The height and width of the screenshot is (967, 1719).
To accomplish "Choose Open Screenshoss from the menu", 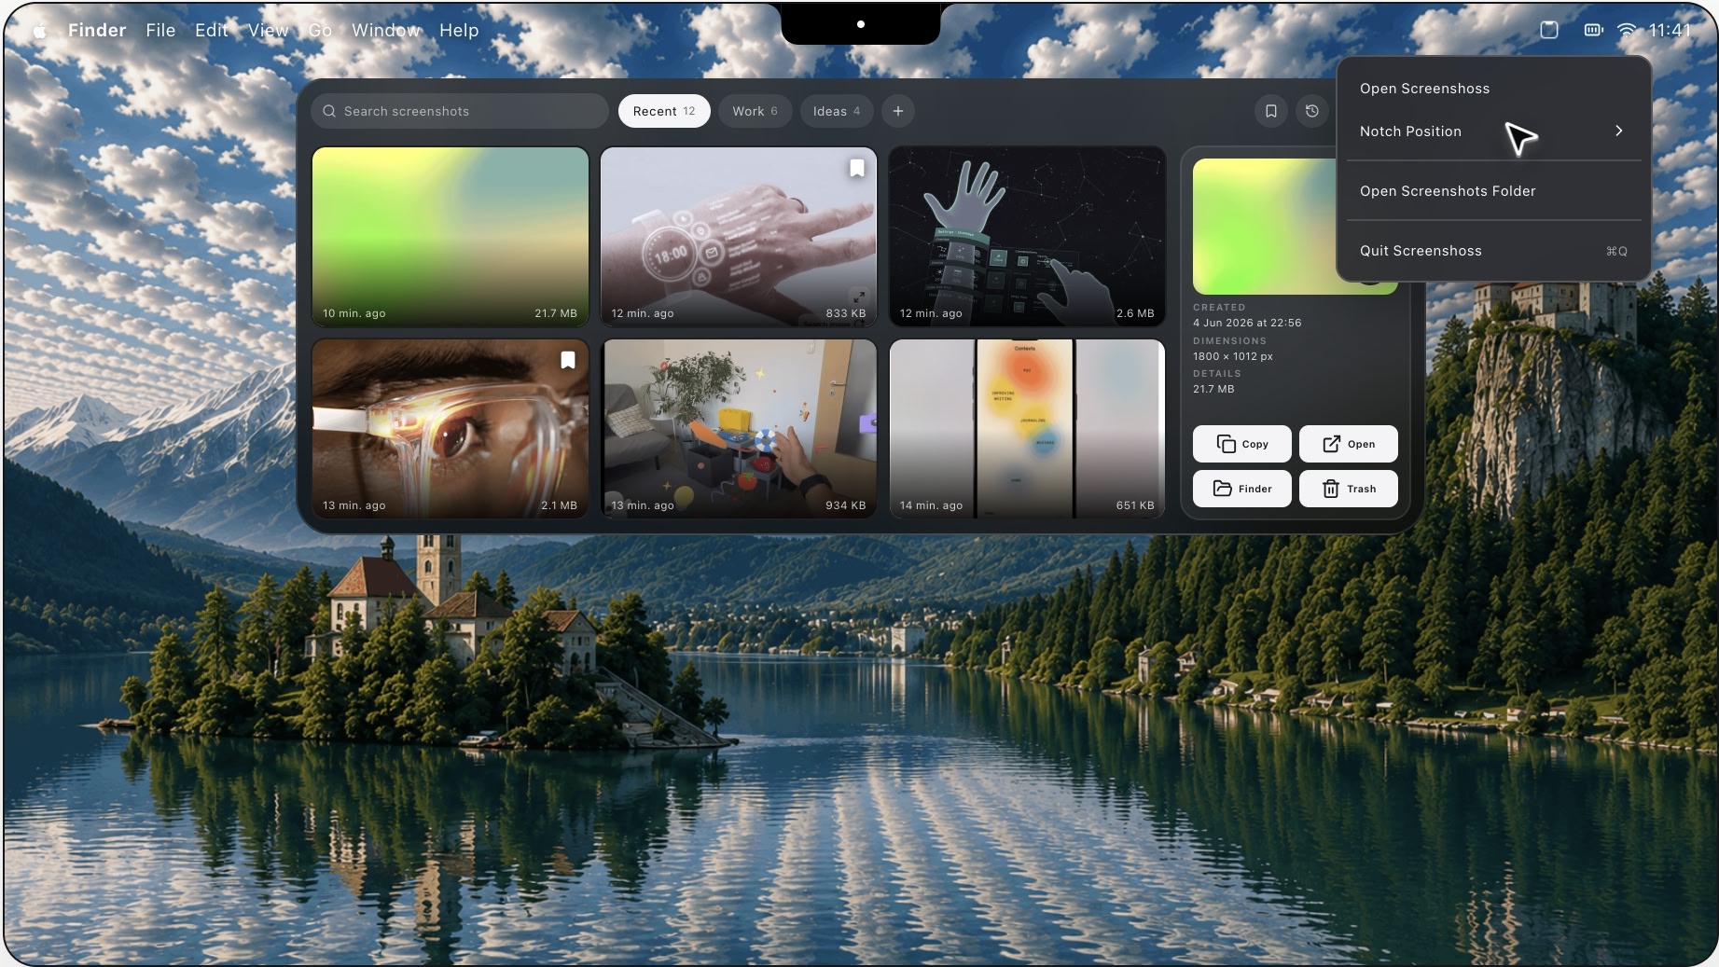I will point(1493,89).
